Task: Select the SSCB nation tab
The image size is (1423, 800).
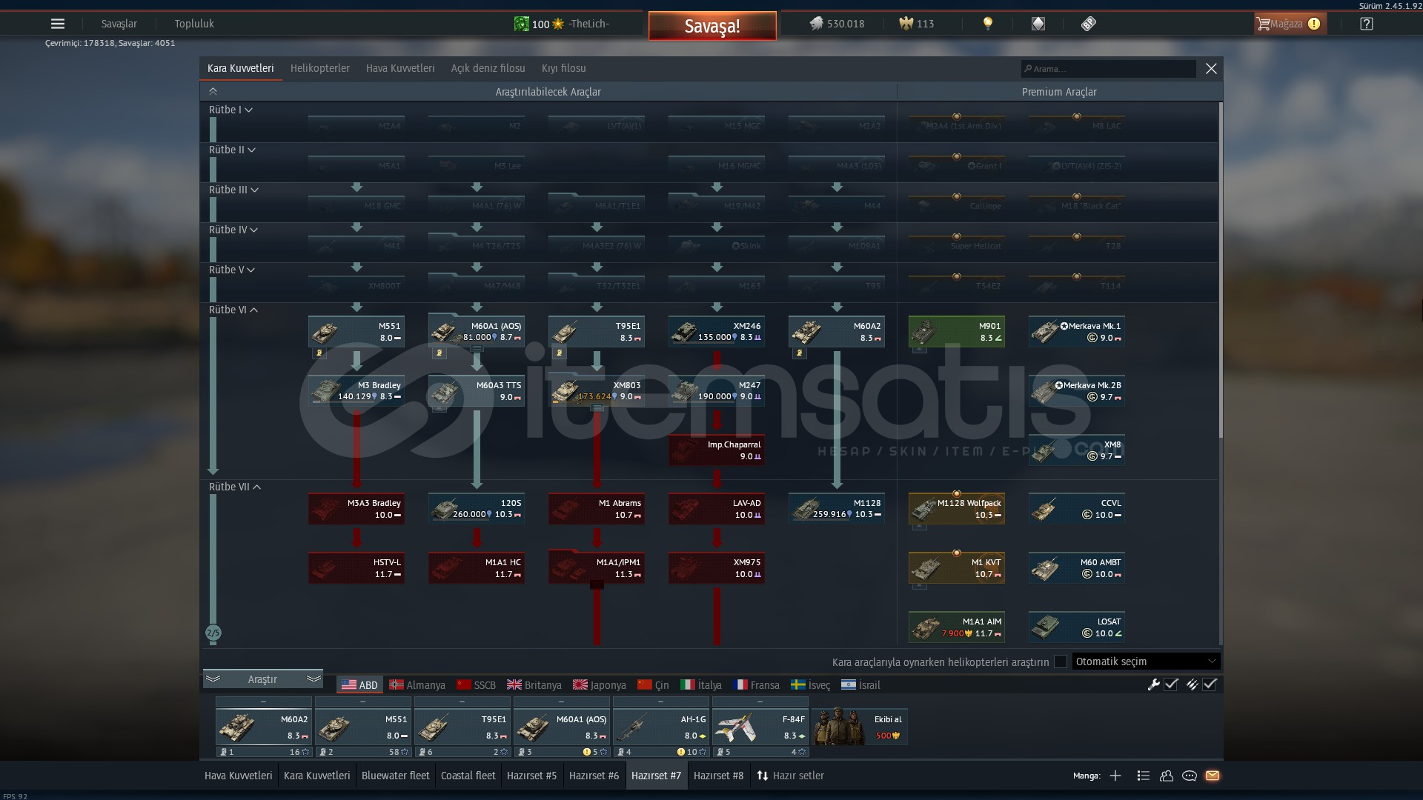Action: point(477,685)
